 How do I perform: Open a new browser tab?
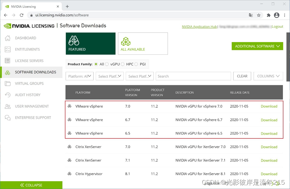click(x=67, y=6)
